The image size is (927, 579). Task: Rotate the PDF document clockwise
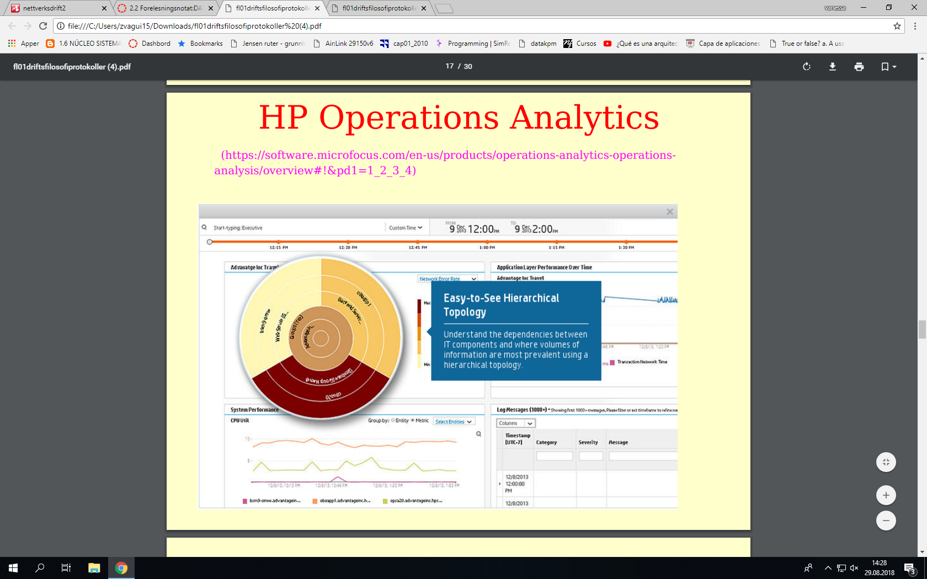click(807, 67)
